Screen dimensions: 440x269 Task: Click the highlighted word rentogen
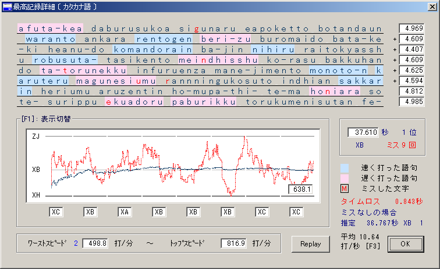tap(164, 39)
